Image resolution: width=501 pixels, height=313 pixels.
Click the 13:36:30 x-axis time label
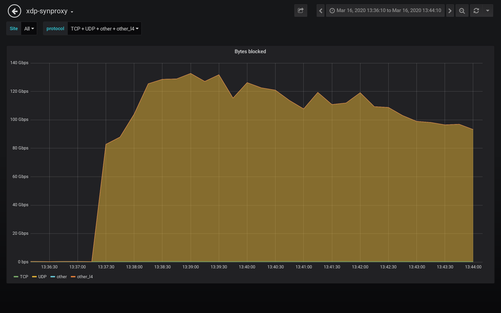(49, 267)
